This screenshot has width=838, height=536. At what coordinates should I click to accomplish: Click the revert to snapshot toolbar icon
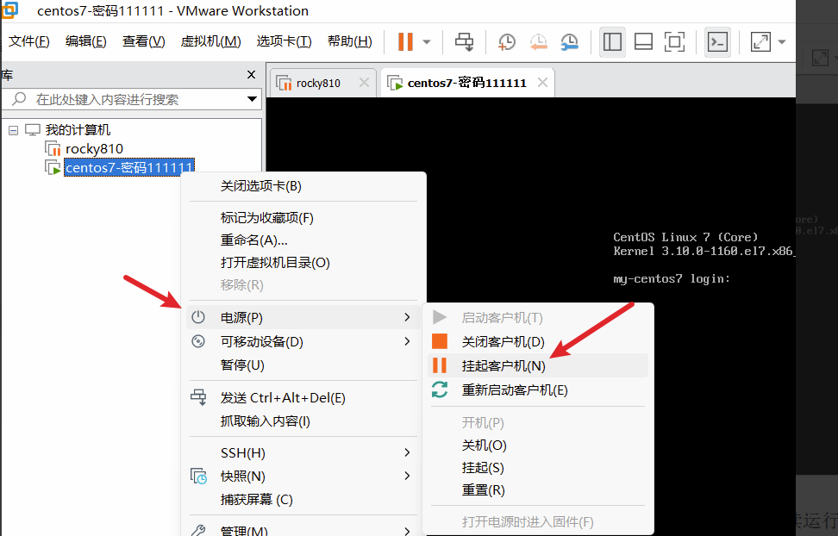(x=538, y=41)
